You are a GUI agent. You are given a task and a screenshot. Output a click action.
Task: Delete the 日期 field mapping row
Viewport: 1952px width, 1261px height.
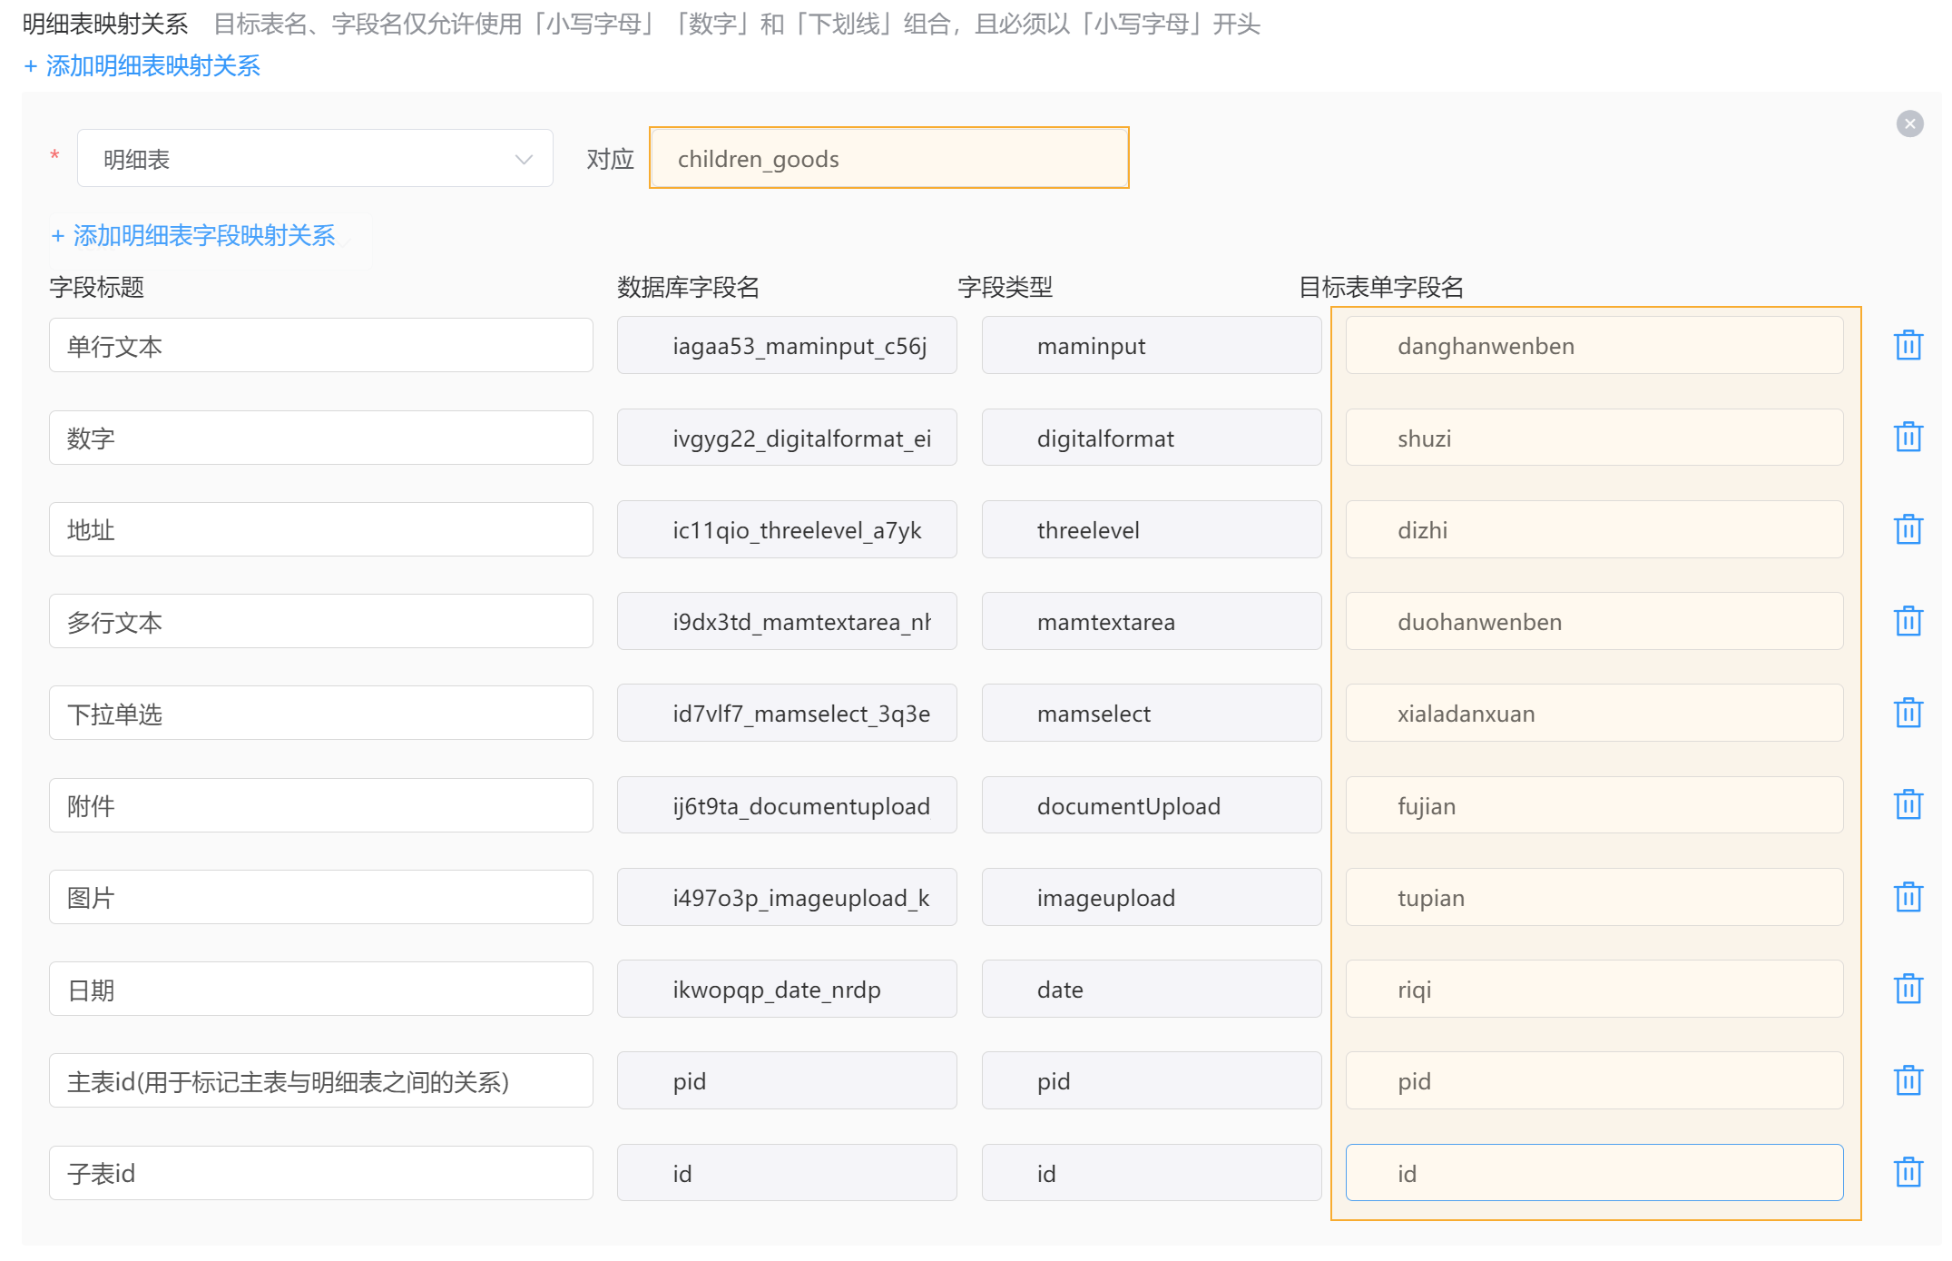pyautogui.click(x=1908, y=989)
